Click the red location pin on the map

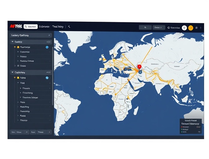139,67
